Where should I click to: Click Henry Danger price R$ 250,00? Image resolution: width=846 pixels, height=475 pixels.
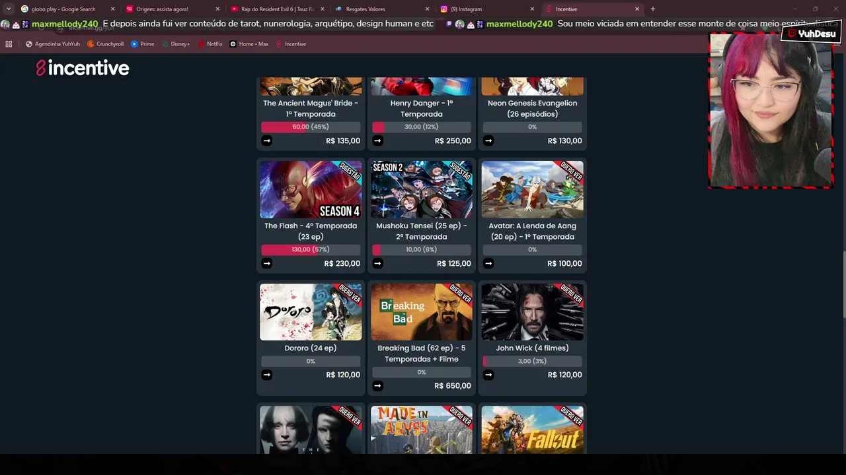point(453,141)
